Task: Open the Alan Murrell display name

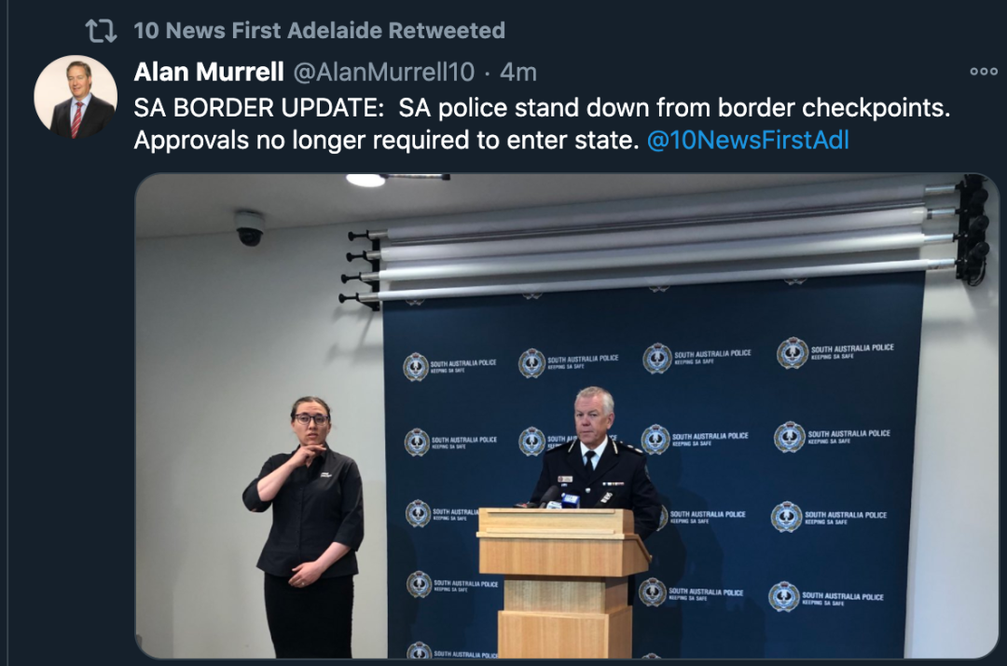Action: tap(209, 72)
